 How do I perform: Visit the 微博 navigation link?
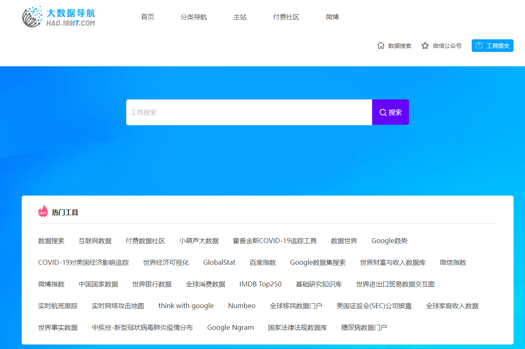[332, 17]
